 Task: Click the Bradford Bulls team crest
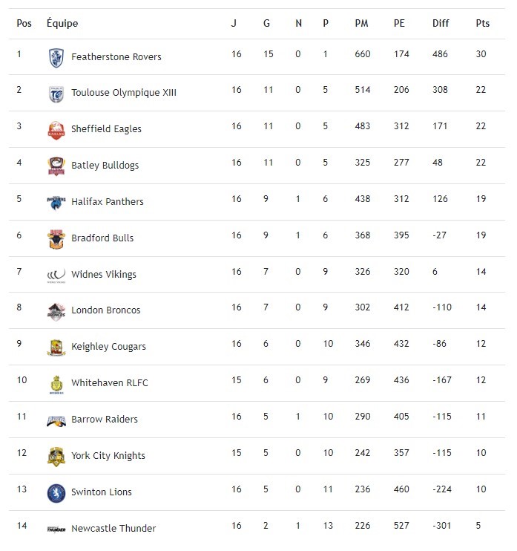pyautogui.click(x=56, y=238)
